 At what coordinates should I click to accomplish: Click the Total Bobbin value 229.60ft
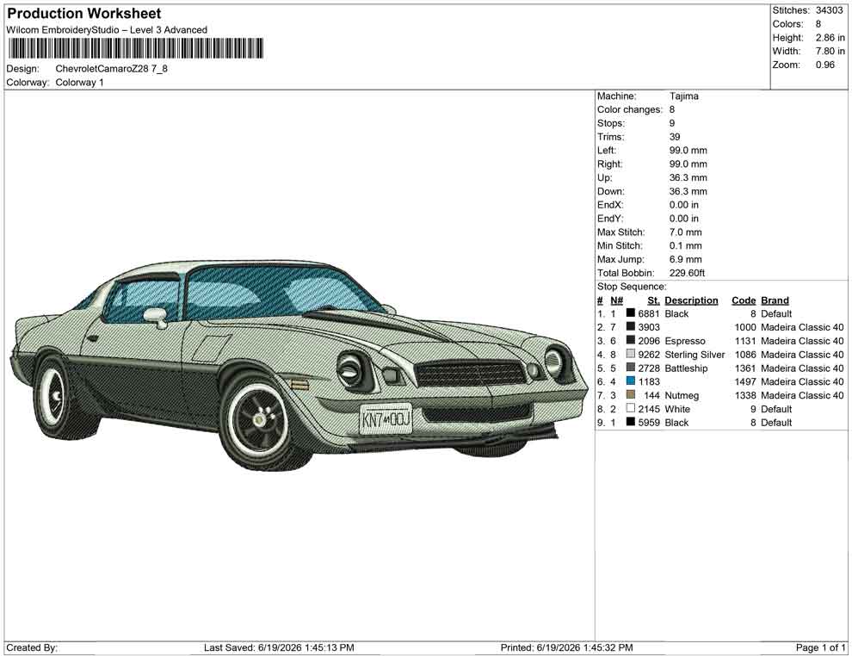point(687,273)
